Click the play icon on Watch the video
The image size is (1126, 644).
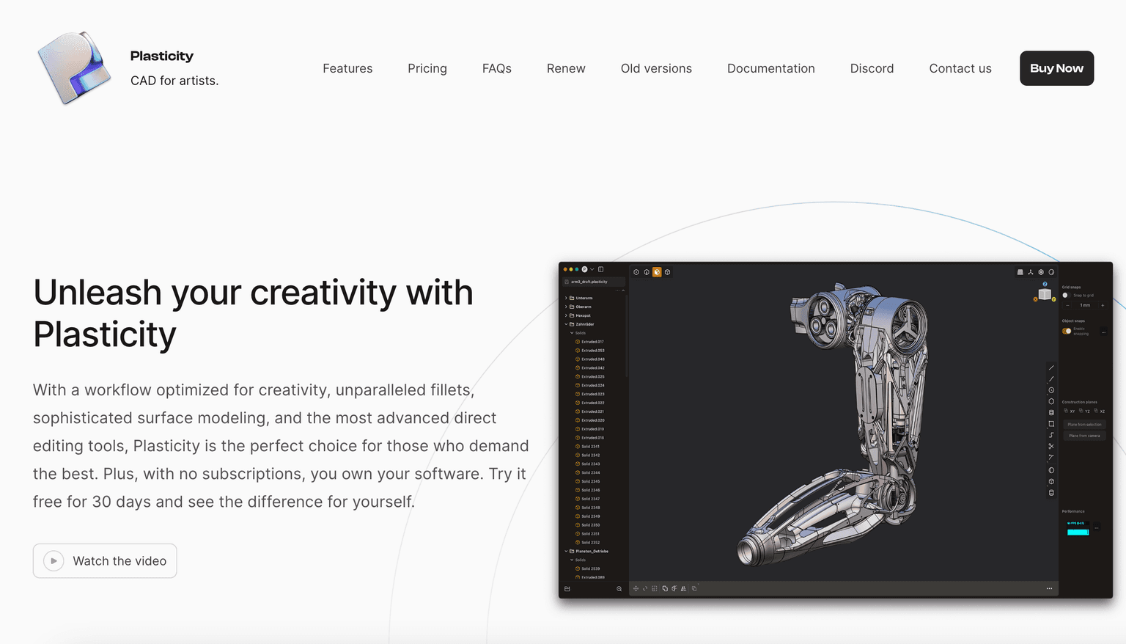[x=54, y=561]
